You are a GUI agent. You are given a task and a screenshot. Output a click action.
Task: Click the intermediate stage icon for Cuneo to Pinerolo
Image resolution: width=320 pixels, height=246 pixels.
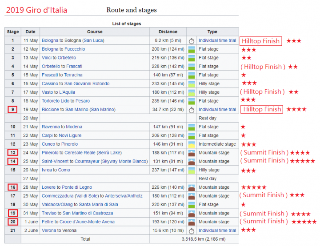pyautogui.click(x=192, y=144)
